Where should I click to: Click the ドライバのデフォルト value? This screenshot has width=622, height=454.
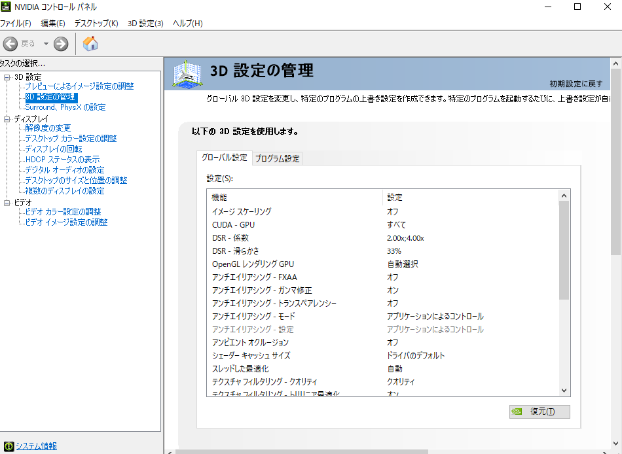416,356
